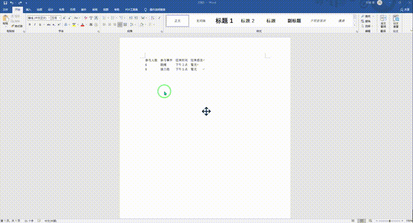
Task: Click the Undo arrow icon
Action: click(x=12, y=3)
